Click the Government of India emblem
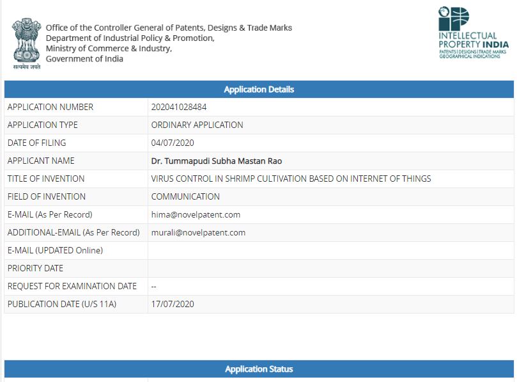The height and width of the screenshot is (382, 517). click(x=26, y=44)
